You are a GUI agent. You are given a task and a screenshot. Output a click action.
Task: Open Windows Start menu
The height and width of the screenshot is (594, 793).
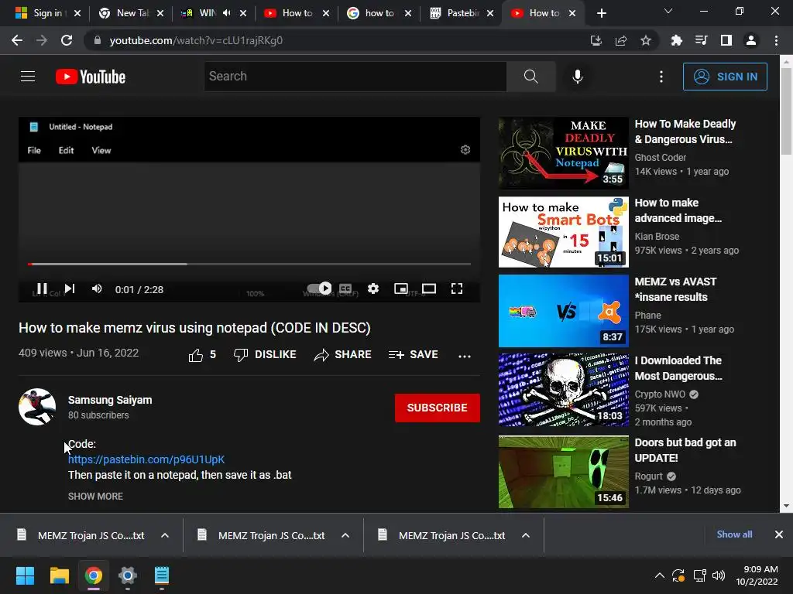click(x=25, y=575)
